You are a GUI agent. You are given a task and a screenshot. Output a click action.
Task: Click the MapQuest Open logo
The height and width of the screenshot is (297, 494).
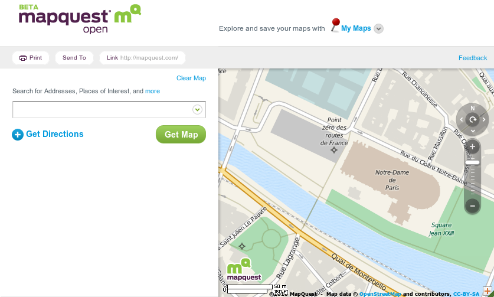[x=80, y=19]
